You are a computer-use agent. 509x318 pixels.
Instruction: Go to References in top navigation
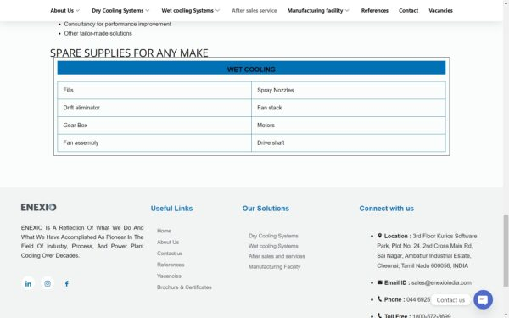pos(375,11)
